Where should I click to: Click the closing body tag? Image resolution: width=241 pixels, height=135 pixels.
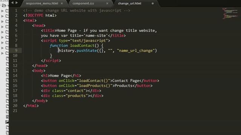(x=40, y=101)
